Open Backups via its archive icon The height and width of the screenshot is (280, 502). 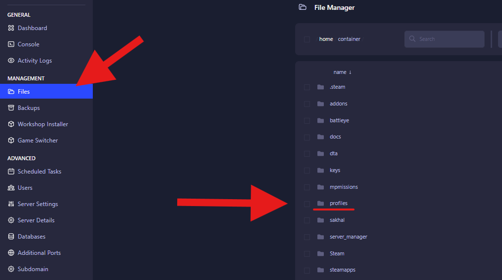click(x=11, y=108)
